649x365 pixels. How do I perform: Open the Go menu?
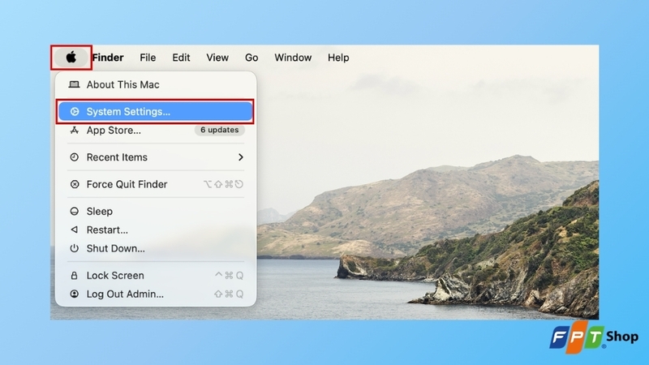pos(251,58)
